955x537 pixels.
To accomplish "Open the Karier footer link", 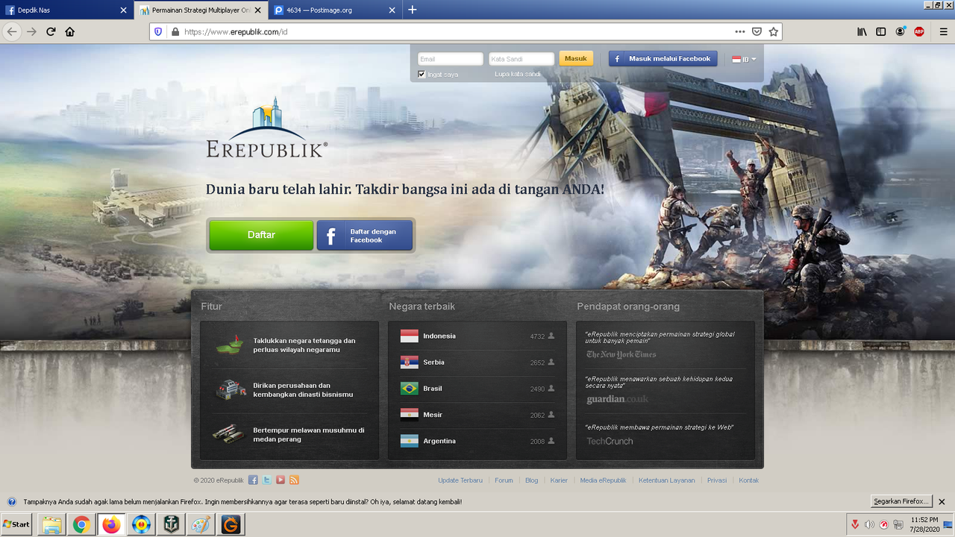I will tap(559, 480).
